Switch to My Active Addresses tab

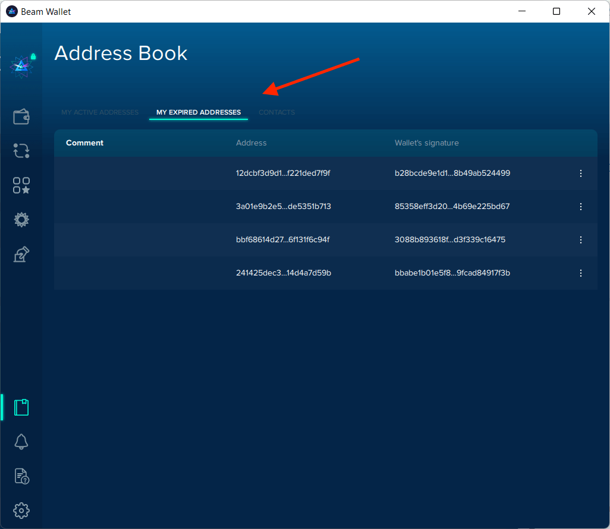(100, 112)
